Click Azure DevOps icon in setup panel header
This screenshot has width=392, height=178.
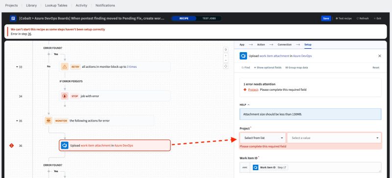coord(243,56)
